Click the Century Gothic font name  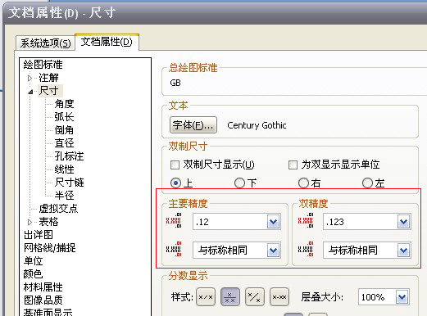pyautogui.click(x=257, y=125)
